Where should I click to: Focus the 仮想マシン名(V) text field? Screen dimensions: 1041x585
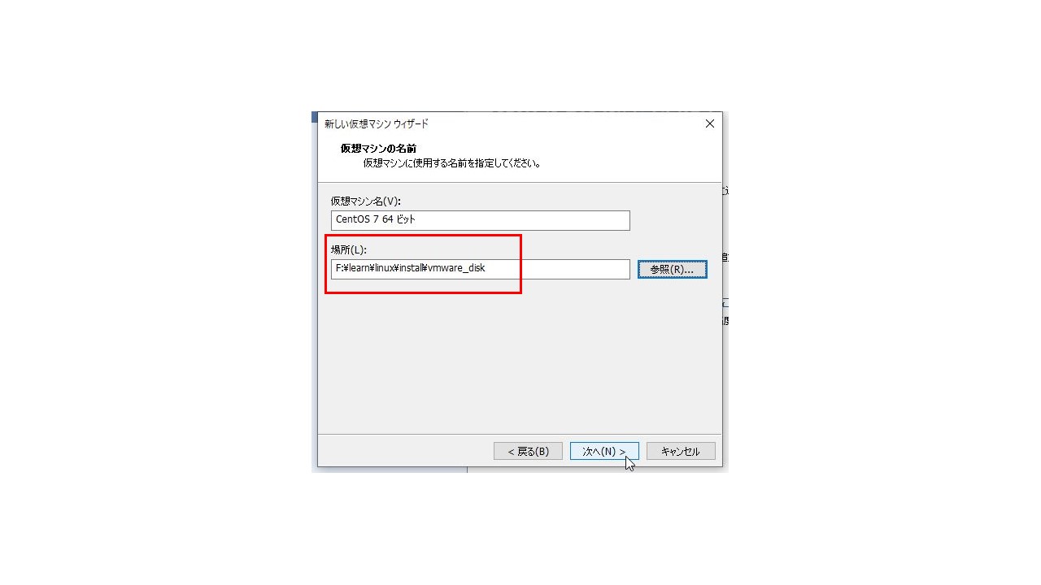pyautogui.click(x=480, y=220)
